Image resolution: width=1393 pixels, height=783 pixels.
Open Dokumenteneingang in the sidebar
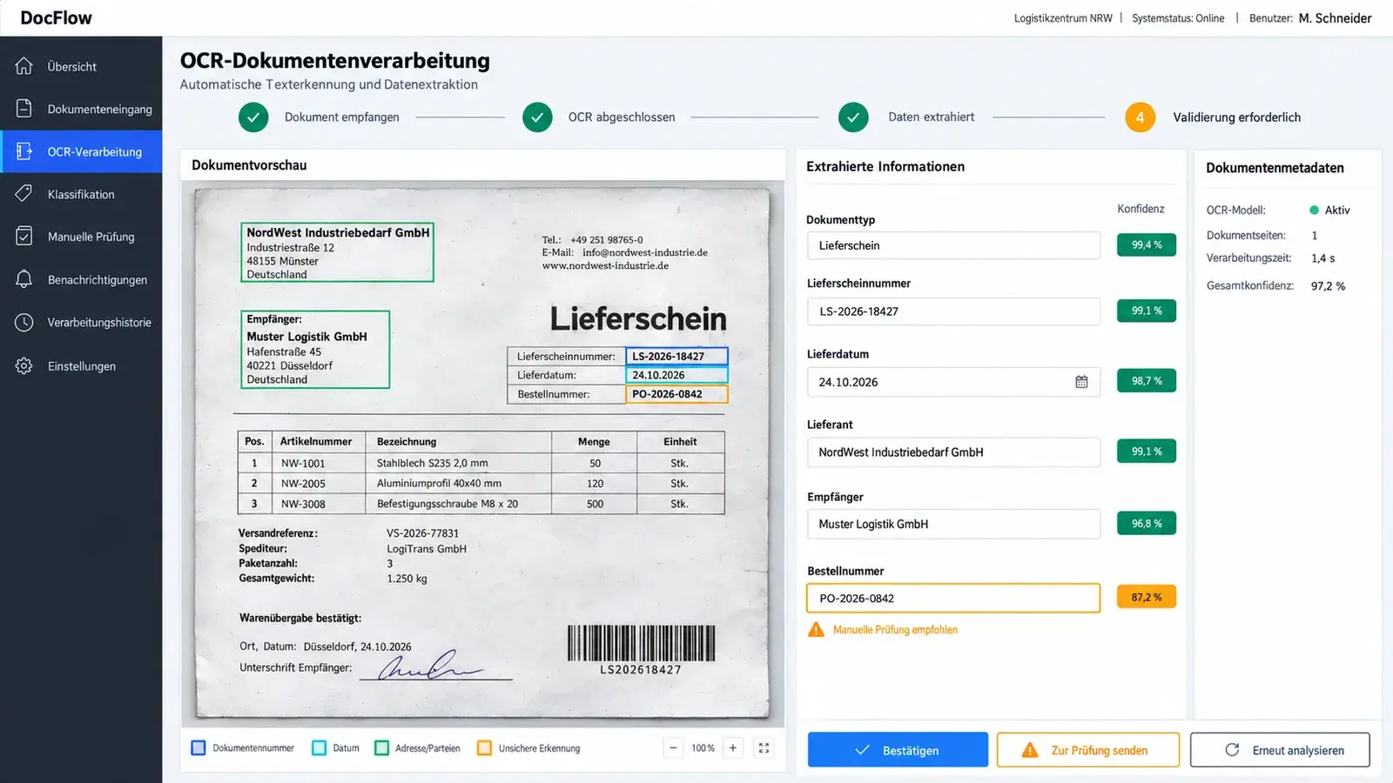(81, 109)
